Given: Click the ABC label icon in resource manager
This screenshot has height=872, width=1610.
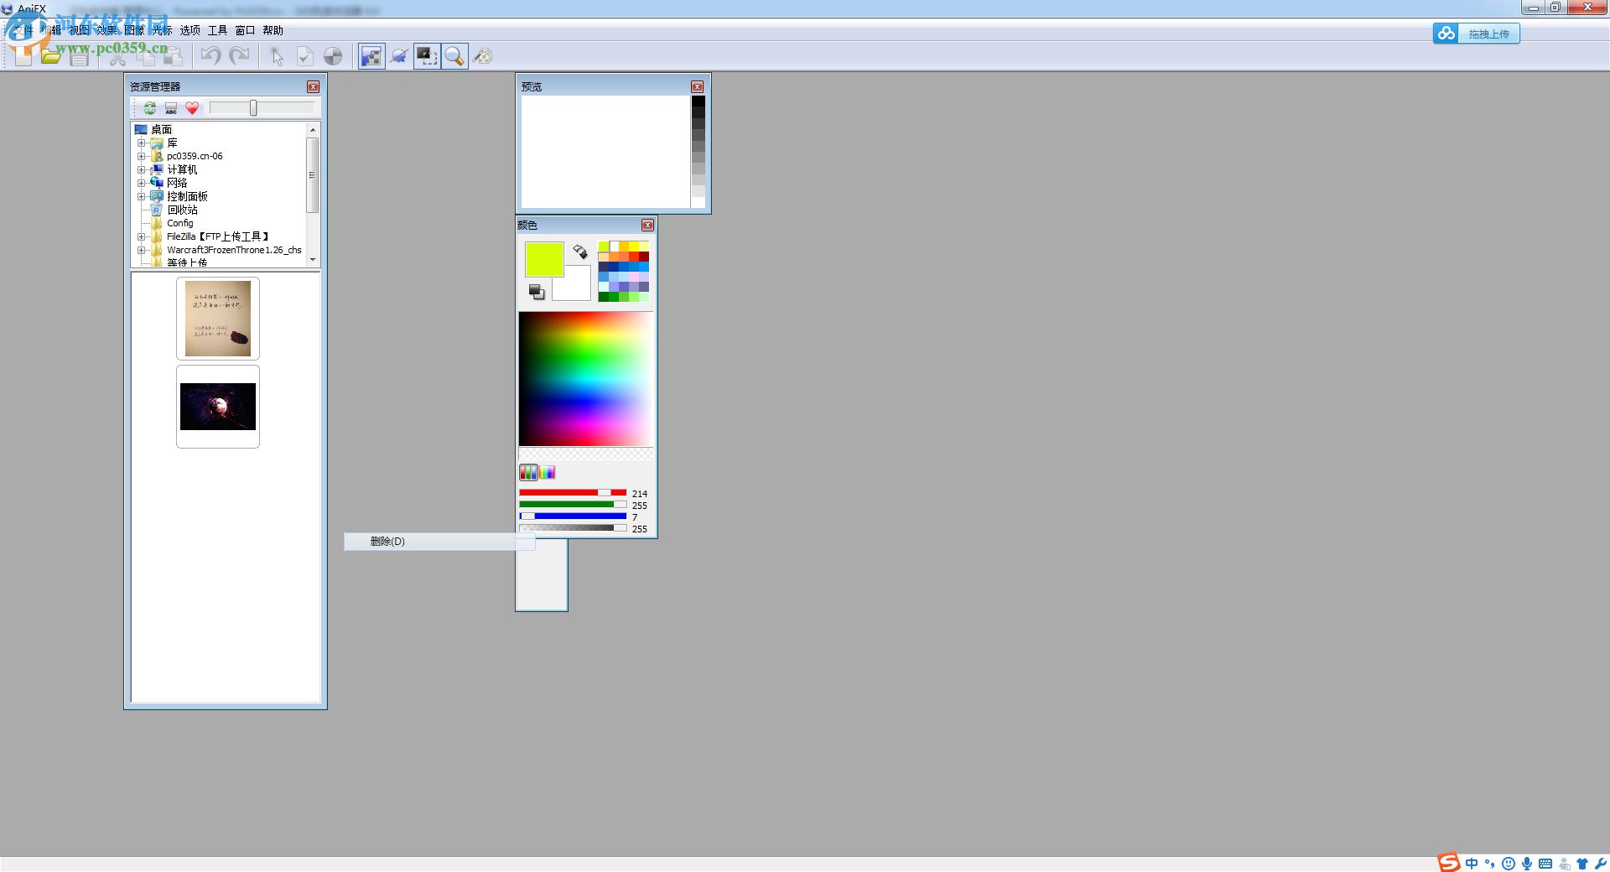Looking at the screenshot, I should point(171,108).
